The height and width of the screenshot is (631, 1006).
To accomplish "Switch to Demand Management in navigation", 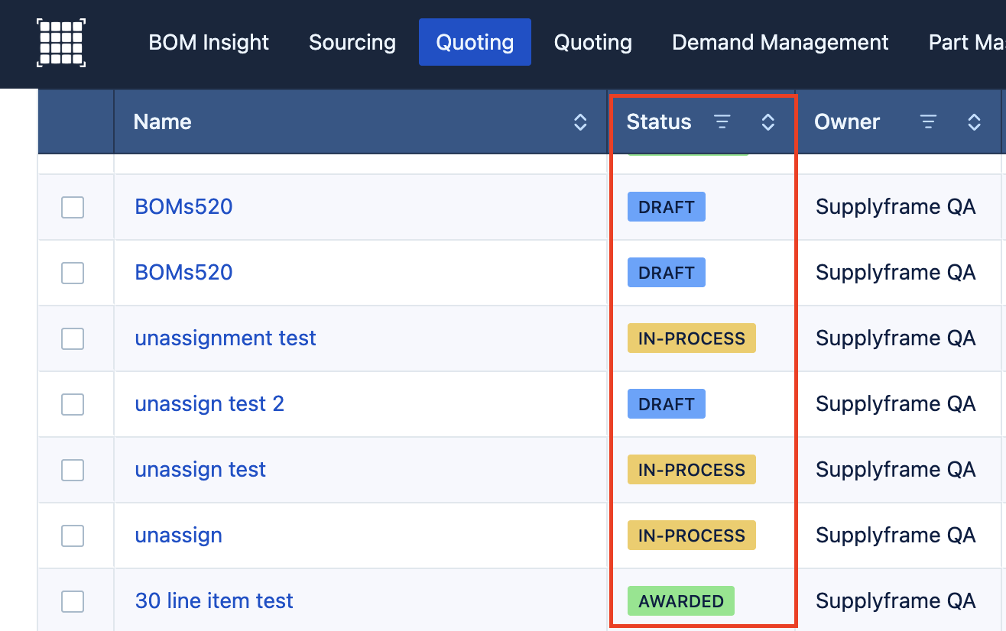I will 780,43.
